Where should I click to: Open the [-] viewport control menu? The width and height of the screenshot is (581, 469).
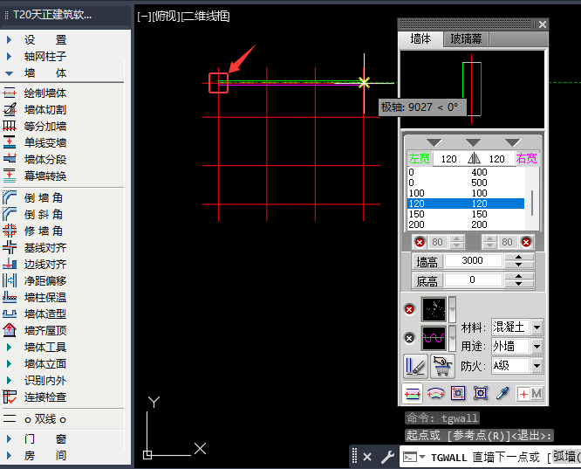[144, 17]
